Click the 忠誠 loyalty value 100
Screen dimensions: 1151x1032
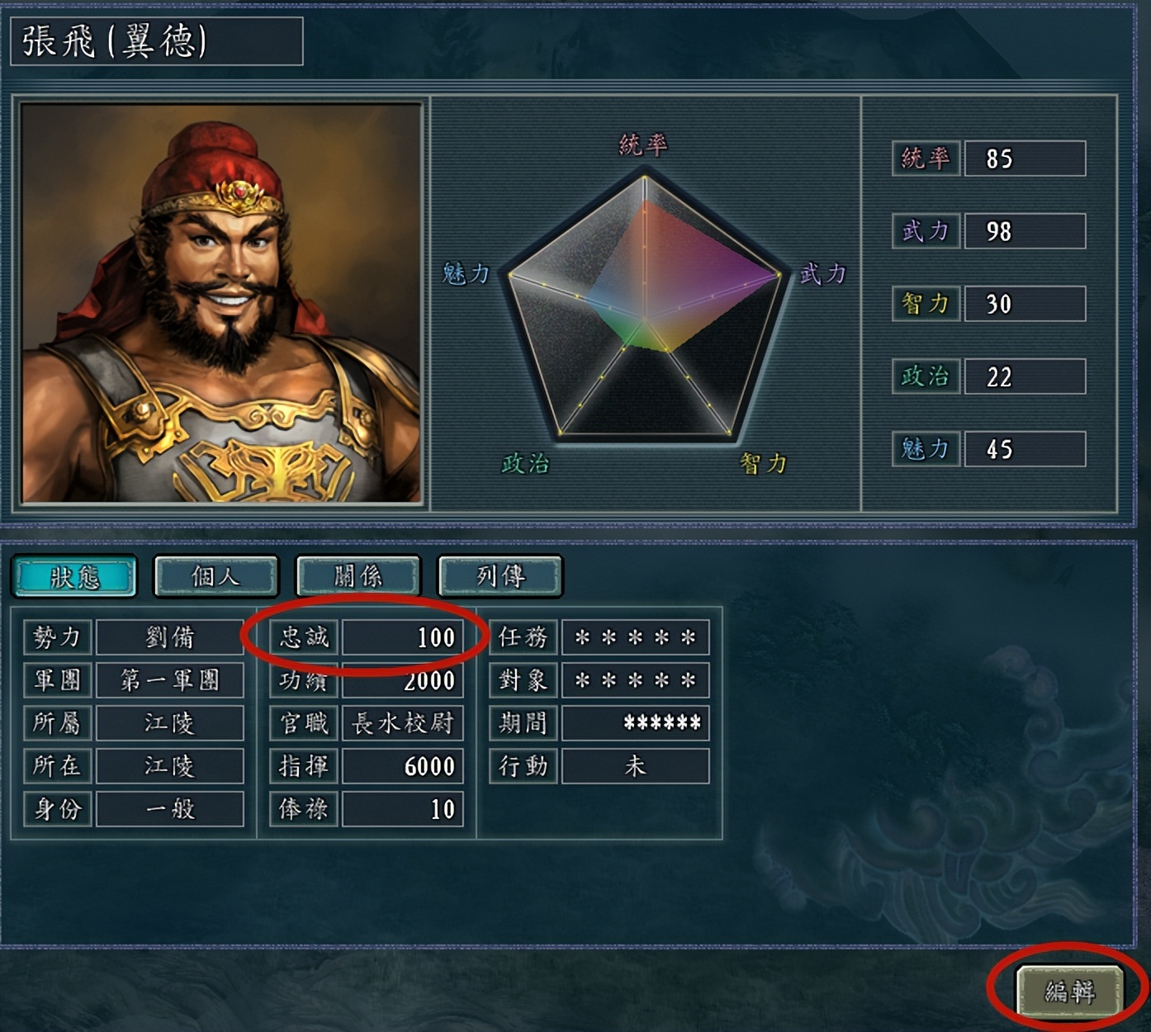tap(403, 637)
